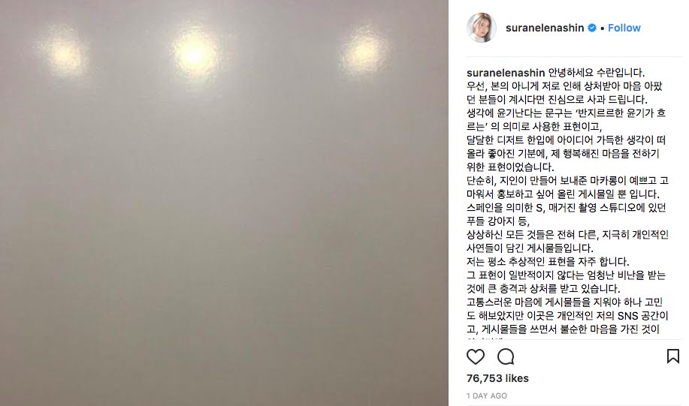
Task: Click the dot separator before Follow
Action: pyautogui.click(x=603, y=29)
